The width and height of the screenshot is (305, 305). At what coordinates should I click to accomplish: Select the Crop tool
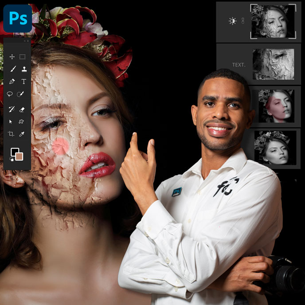coord(11,134)
